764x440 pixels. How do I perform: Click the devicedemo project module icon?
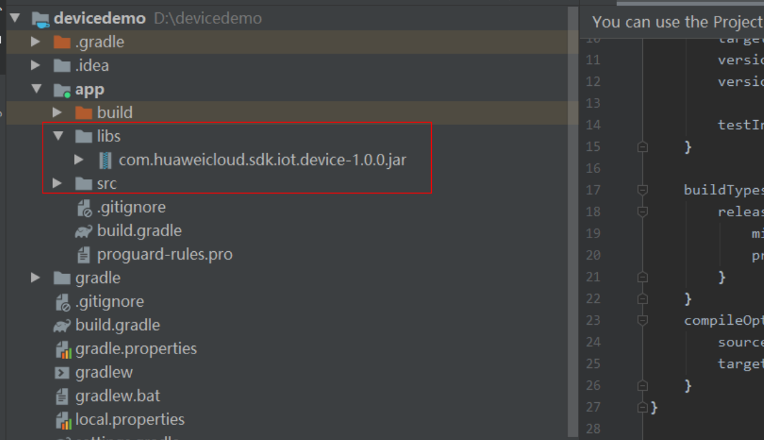(x=40, y=19)
